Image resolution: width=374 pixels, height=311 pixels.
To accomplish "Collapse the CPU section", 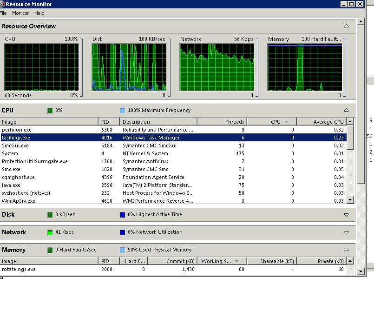I will (x=346, y=110).
